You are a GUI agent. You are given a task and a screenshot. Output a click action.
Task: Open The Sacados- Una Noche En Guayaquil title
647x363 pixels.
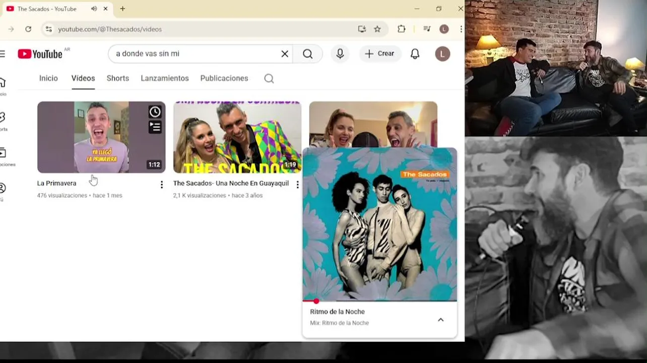pos(231,184)
